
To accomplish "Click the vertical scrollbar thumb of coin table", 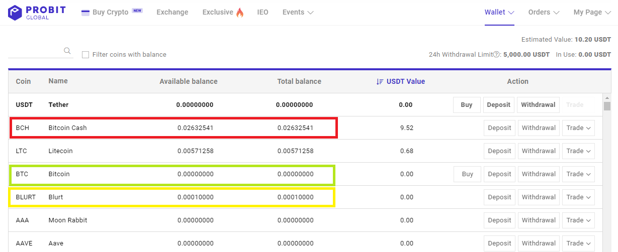I will tap(607, 106).
